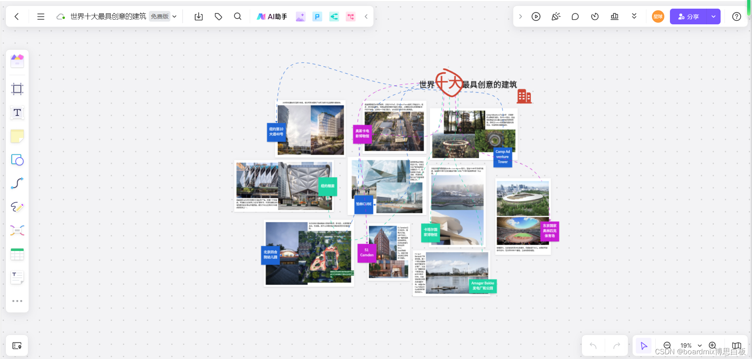This screenshot has height=359, width=752.
Task: Zoom in with plus button
Action: [712, 345]
